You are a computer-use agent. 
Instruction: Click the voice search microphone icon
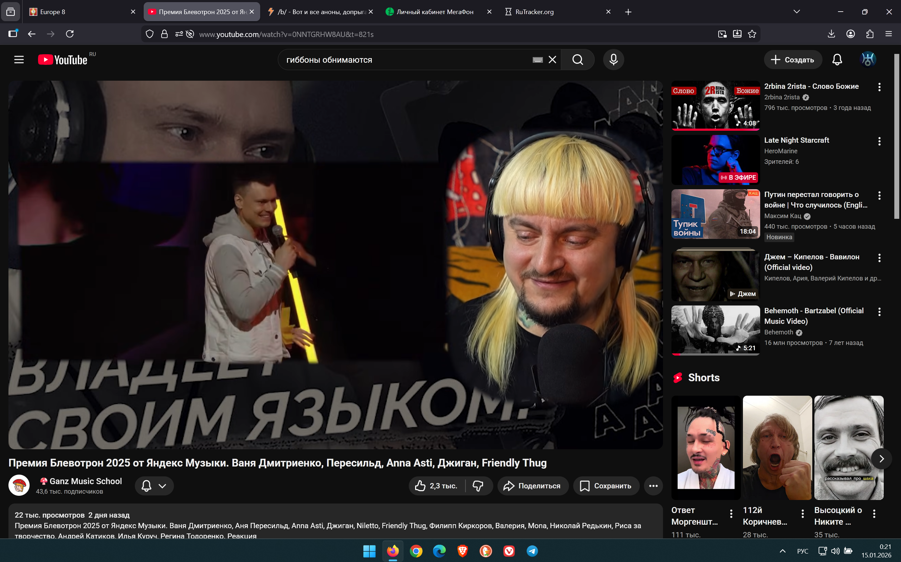(613, 60)
